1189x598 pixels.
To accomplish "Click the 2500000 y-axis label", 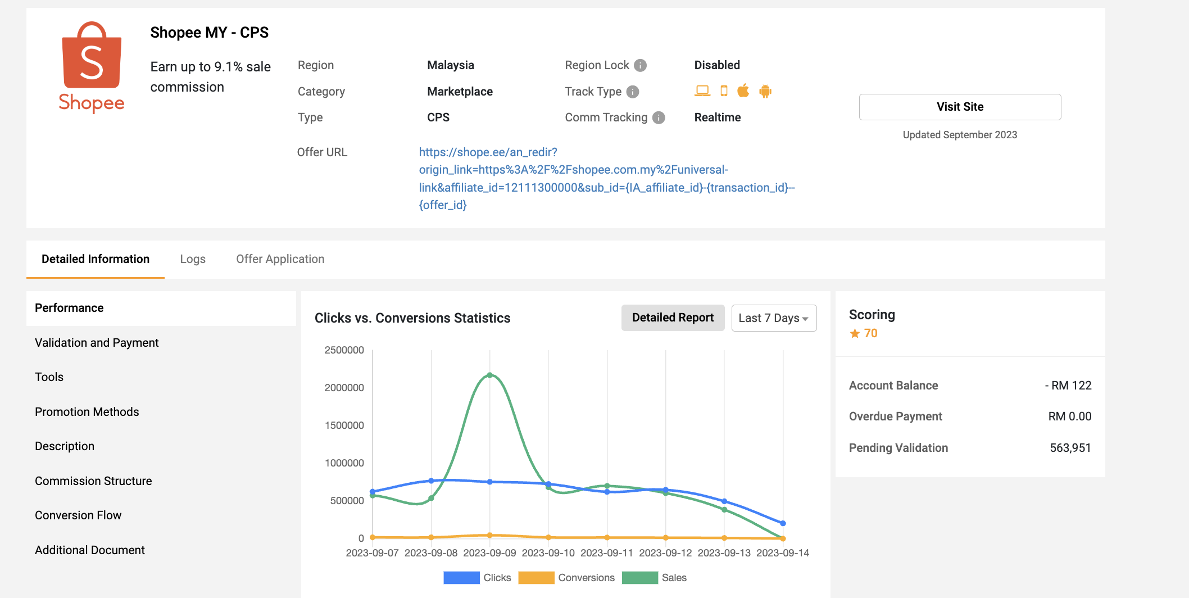I will pyautogui.click(x=344, y=350).
